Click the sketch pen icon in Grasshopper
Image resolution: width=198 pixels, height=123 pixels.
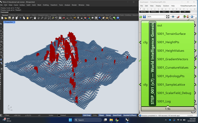click(178, 17)
